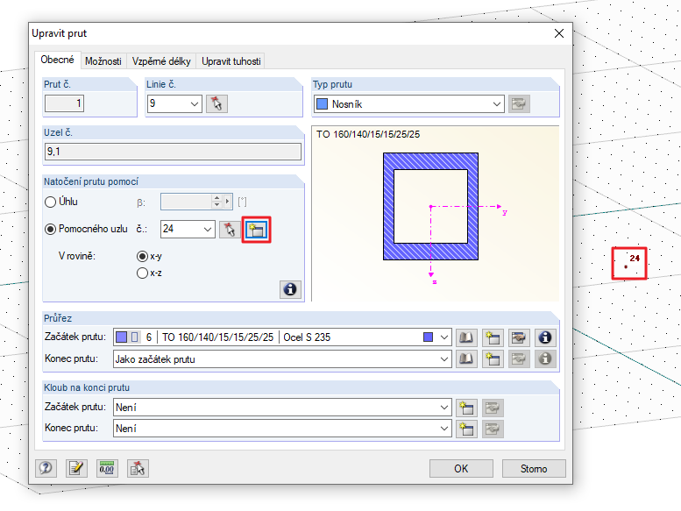
Task: Create new cross-section for Konec prutu
Action: (493, 358)
